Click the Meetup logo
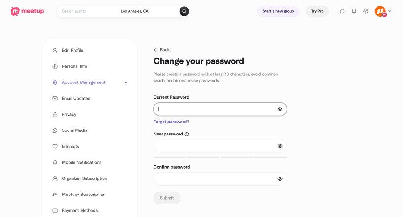 pyautogui.click(x=27, y=11)
